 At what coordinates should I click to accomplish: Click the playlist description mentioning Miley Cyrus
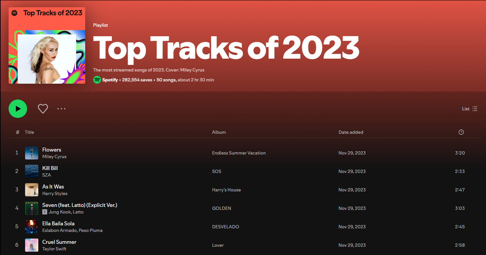click(149, 70)
